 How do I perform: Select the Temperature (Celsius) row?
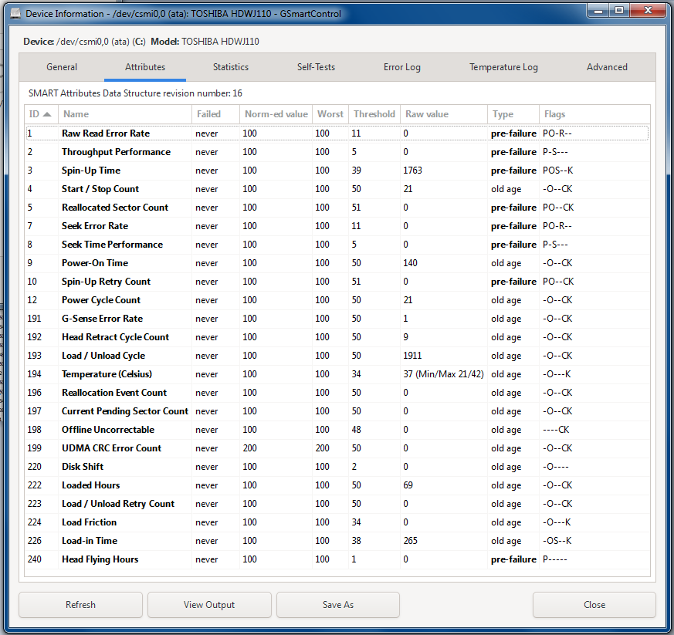337,373
